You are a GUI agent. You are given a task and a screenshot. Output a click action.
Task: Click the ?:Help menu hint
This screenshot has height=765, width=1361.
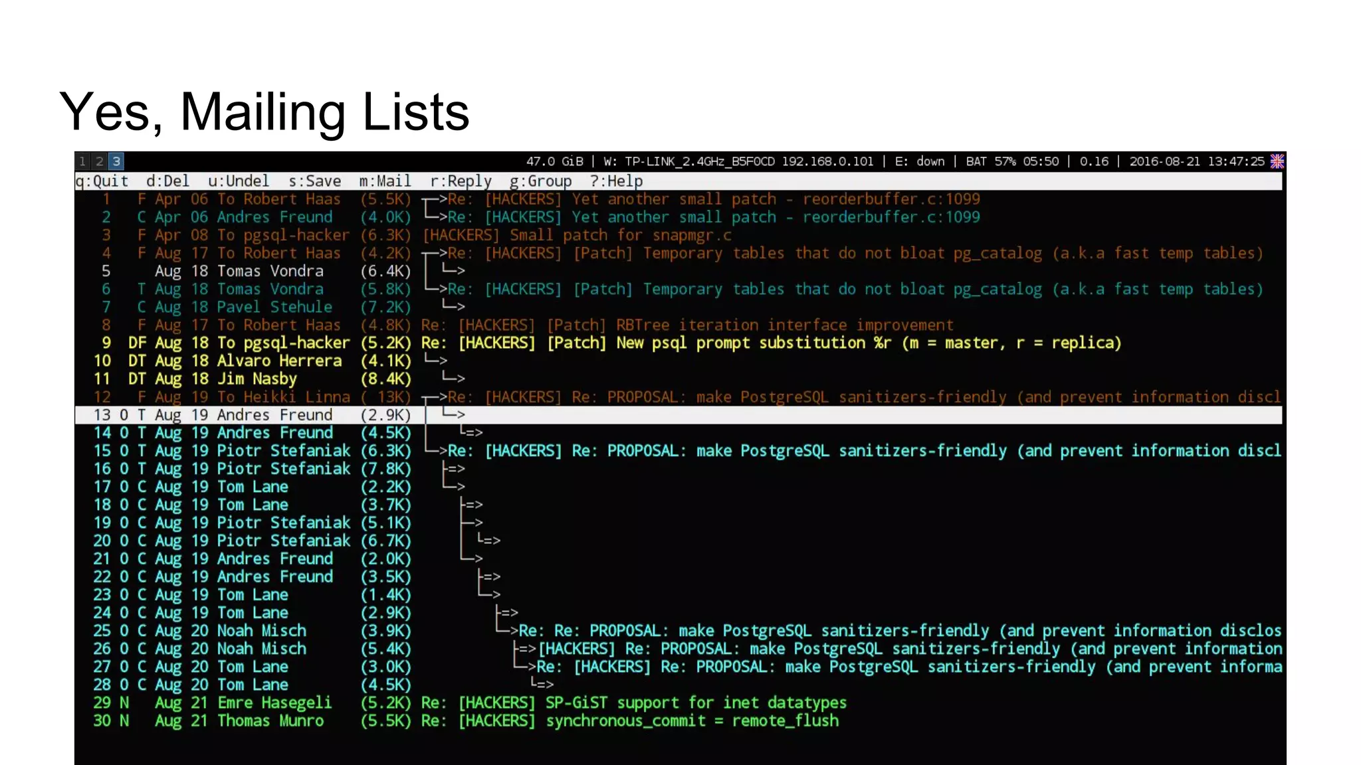(x=616, y=181)
